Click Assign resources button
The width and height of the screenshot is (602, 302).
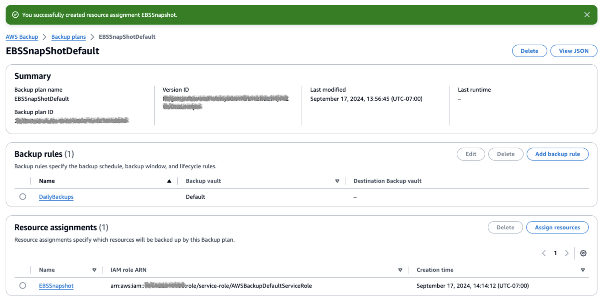(x=557, y=227)
